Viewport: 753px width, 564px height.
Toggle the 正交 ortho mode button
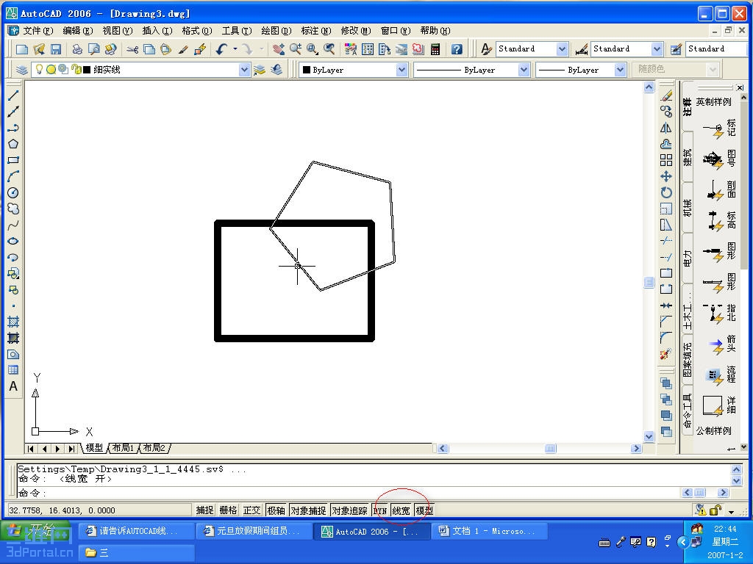pos(251,510)
